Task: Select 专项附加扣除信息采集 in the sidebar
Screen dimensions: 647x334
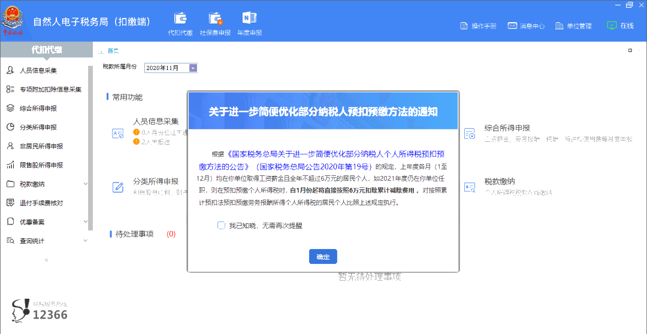Action: click(44, 89)
